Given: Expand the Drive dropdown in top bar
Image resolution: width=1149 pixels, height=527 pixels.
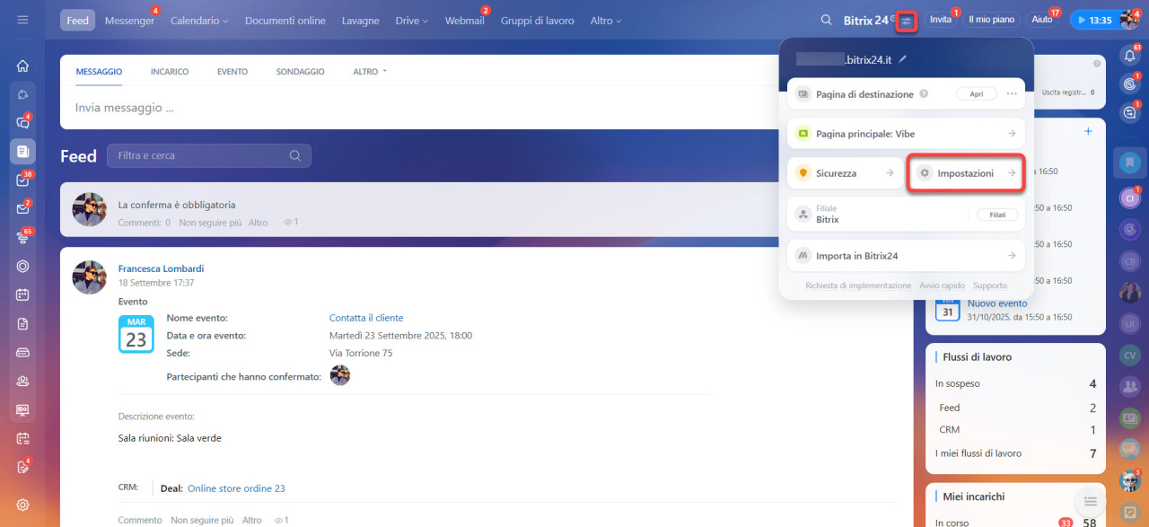Looking at the screenshot, I should point(411,21).
